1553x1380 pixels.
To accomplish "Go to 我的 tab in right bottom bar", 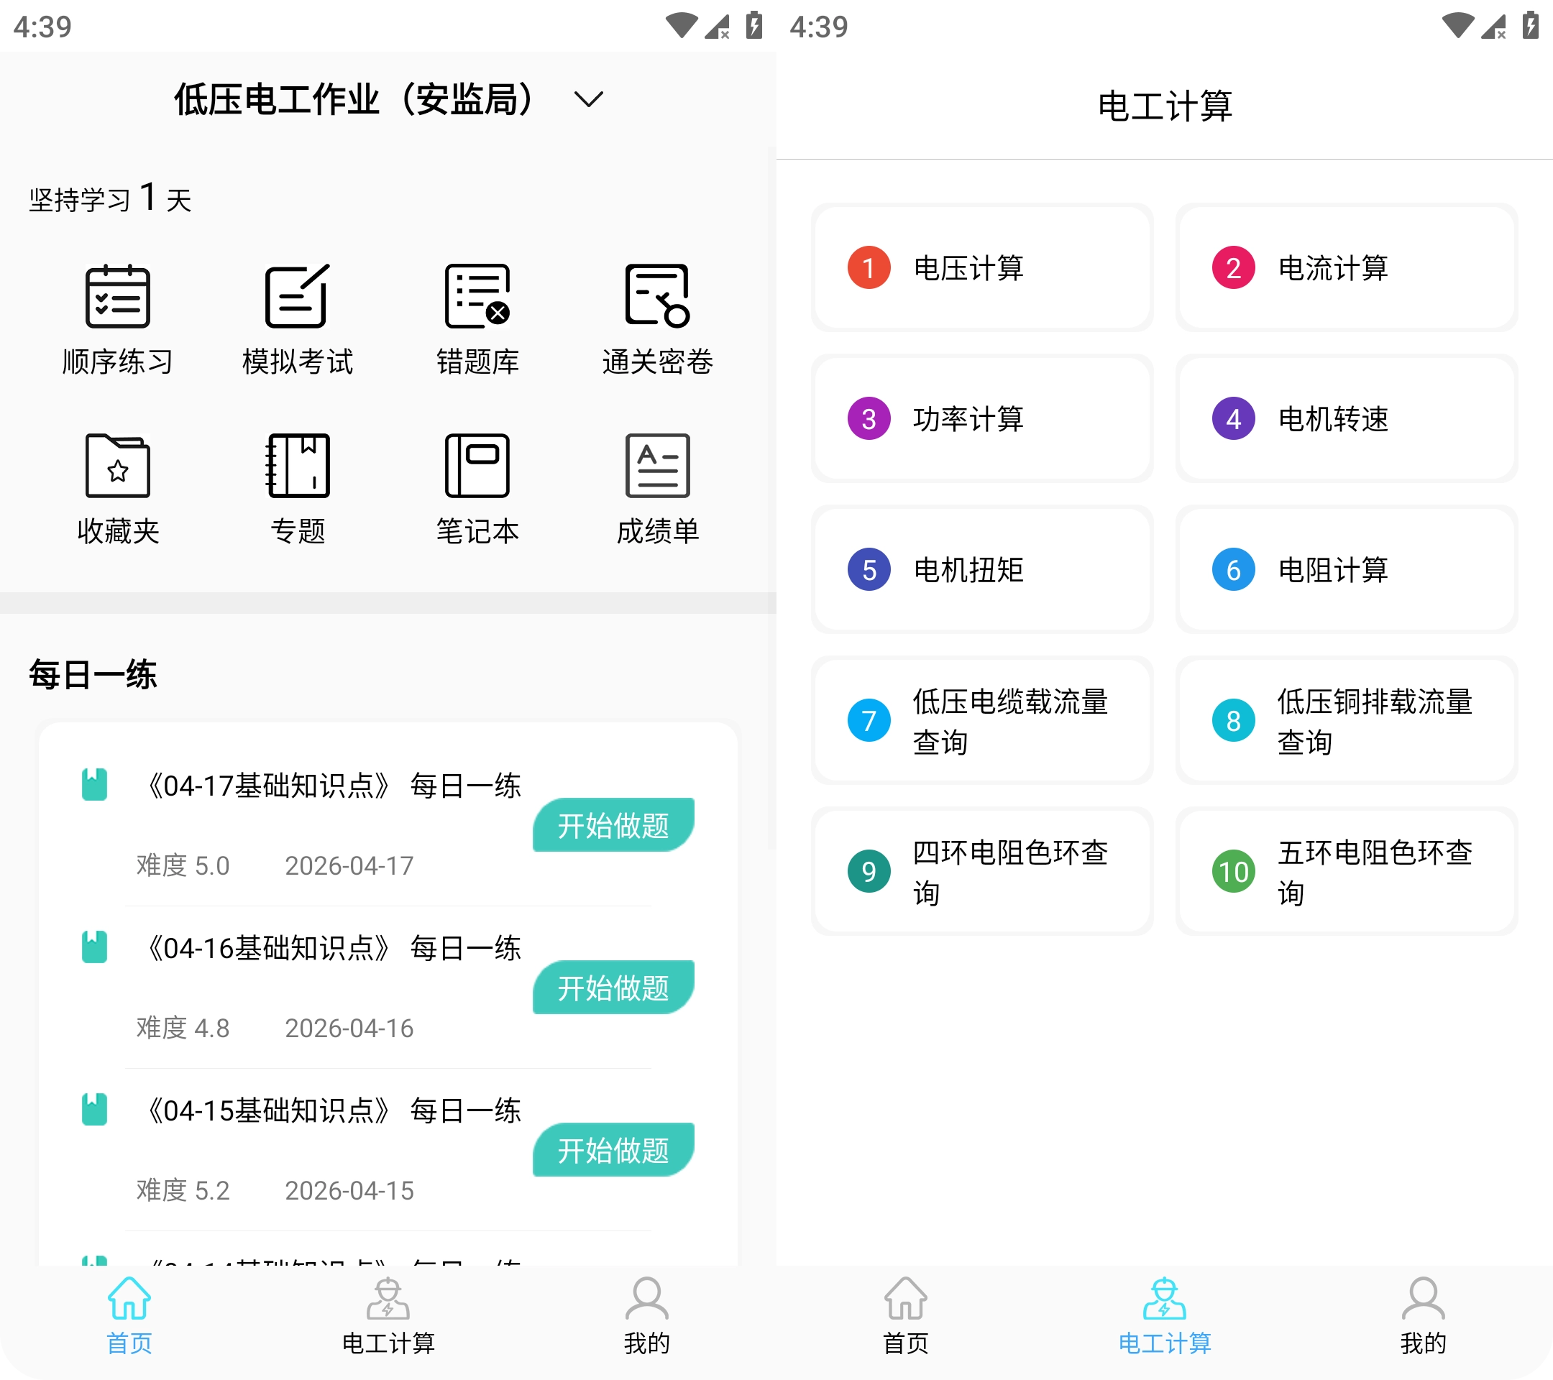I will point(1422,1316).
